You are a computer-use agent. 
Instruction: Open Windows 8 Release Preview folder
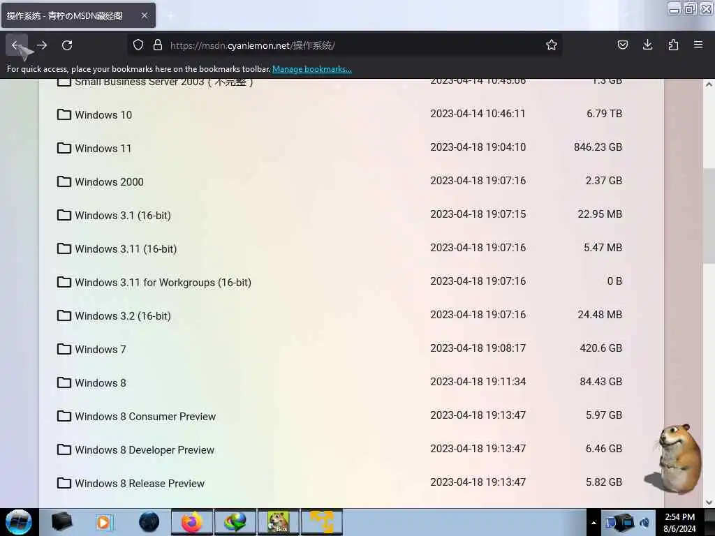click(140, 484)
